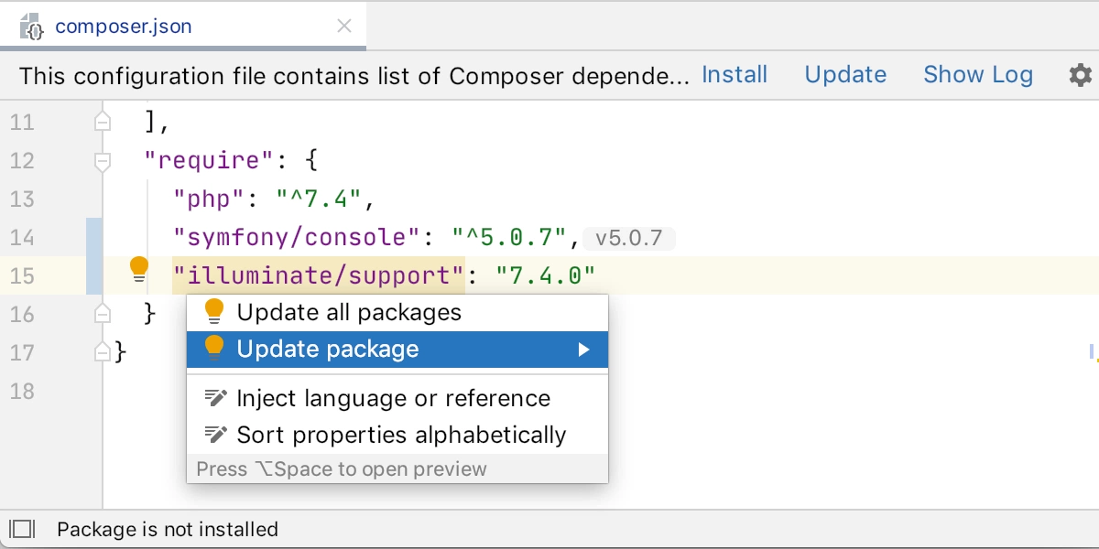Click the Update link in notification bar
The width and height of the screenshot is (1099, 549).
pos(845,75)
